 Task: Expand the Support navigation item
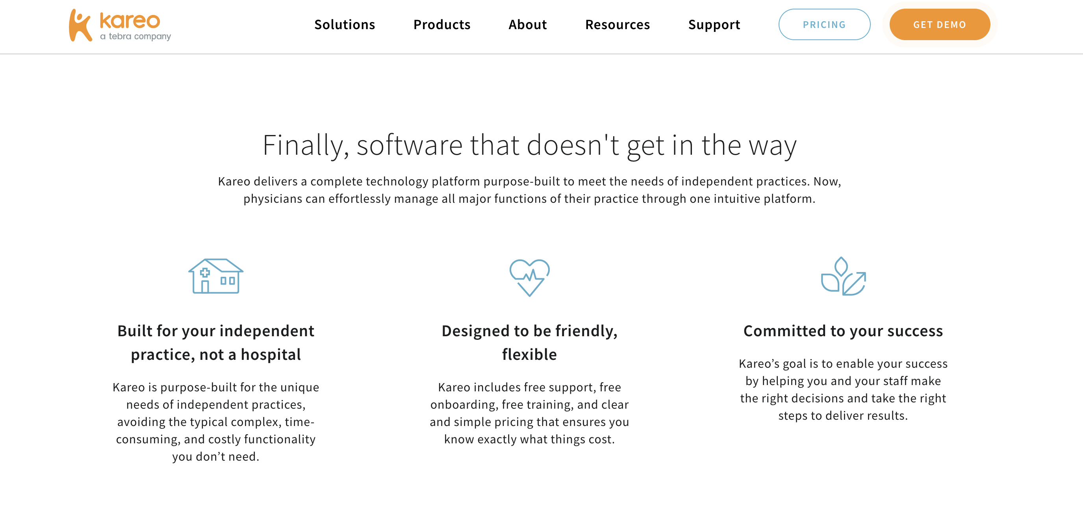coord(714,24)
